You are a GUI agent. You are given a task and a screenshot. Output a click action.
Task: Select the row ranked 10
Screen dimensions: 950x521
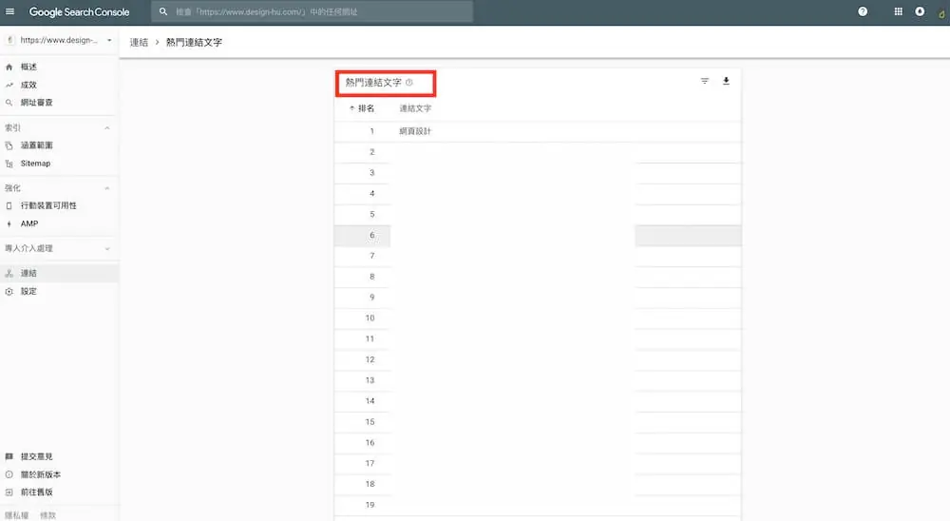[x=538, y=318]
